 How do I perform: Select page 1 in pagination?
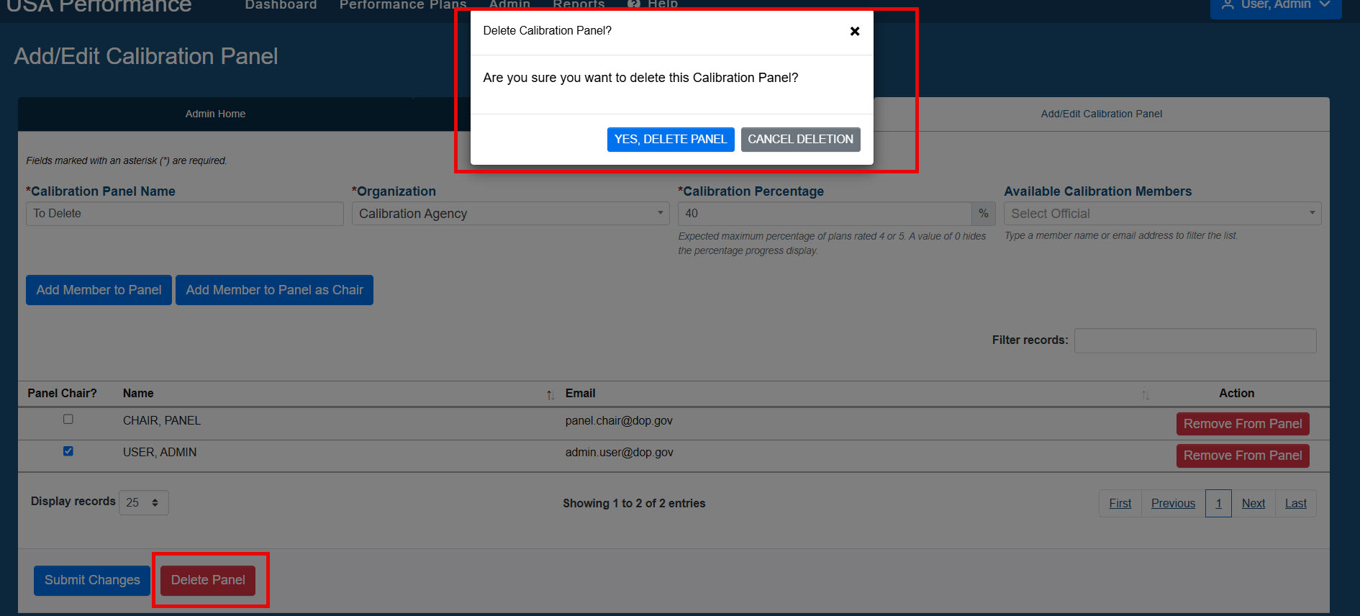(1218, 503)
